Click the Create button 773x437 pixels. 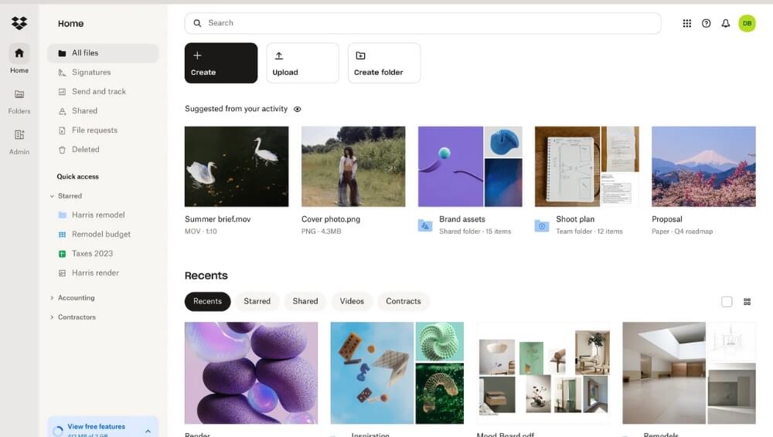221,63
